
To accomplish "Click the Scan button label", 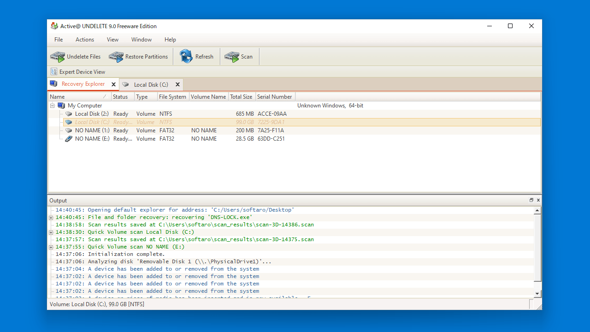I will (x=247, y=57).
